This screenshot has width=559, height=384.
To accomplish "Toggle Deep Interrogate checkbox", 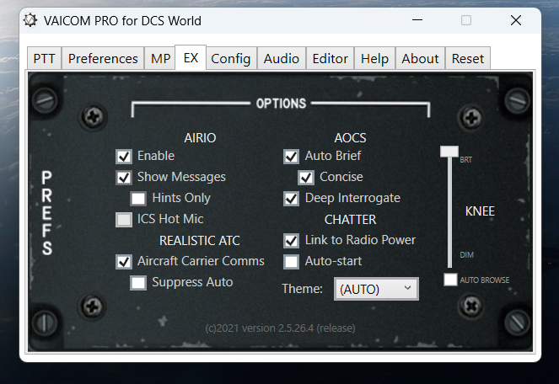I will click(x=291, y=199).
